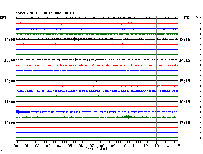The width and height of the screenshot is (203, 154).
Task: Click the date label Mar26,2011
Action: point(26,13)
